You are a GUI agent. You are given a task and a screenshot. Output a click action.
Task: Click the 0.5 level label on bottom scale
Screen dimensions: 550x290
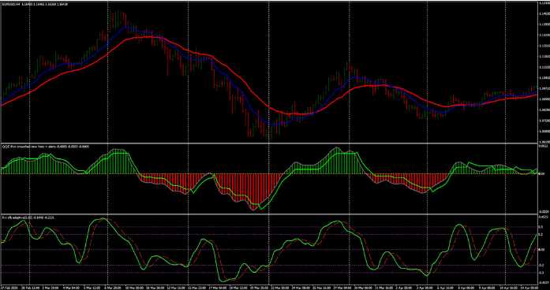[541, 227]
